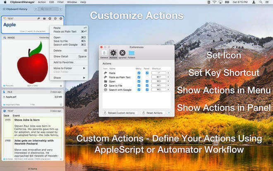
Task: Click the Wi-Fi icon in the menu bar
Action: coord(215,2)
